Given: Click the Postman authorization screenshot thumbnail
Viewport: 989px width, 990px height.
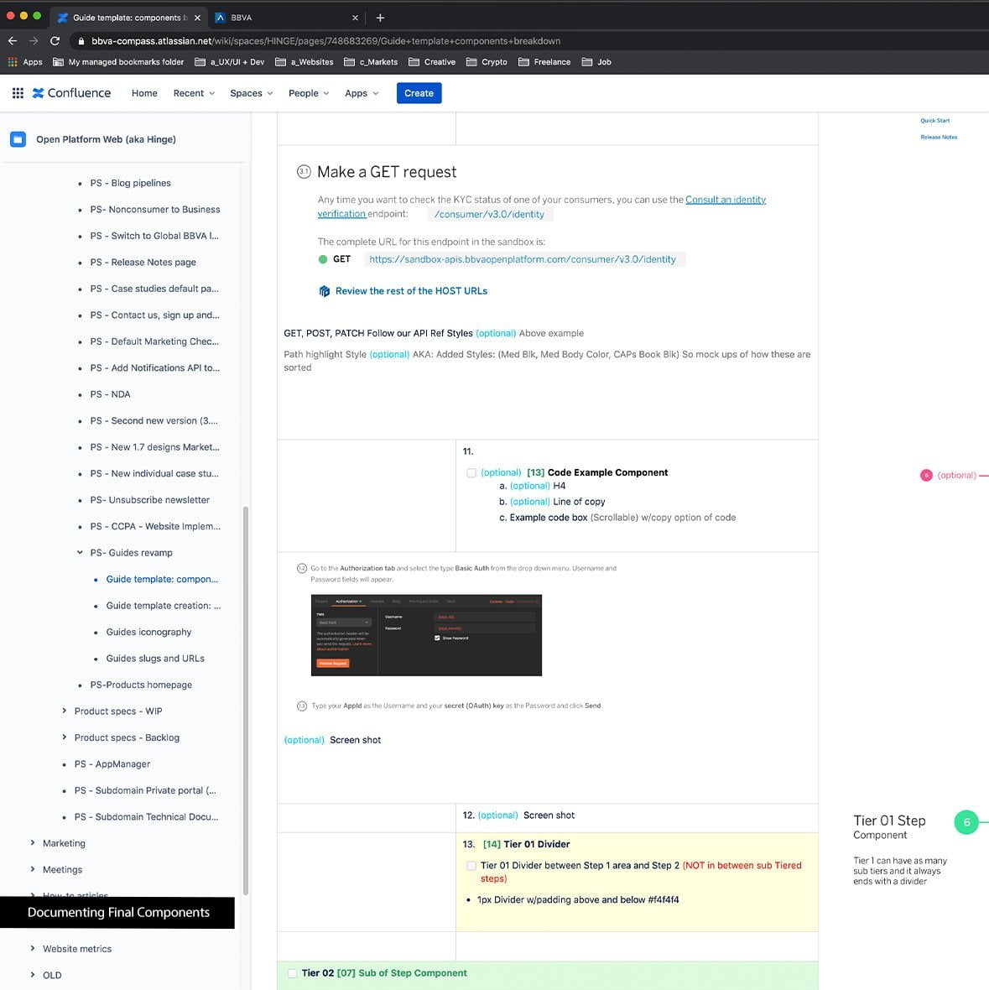Looking at the screenshot, I should (426, 635).
